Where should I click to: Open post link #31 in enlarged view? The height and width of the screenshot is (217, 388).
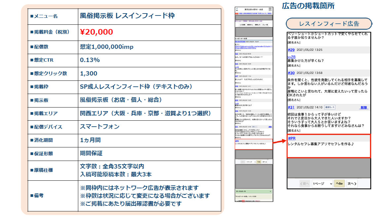[291, 107]
